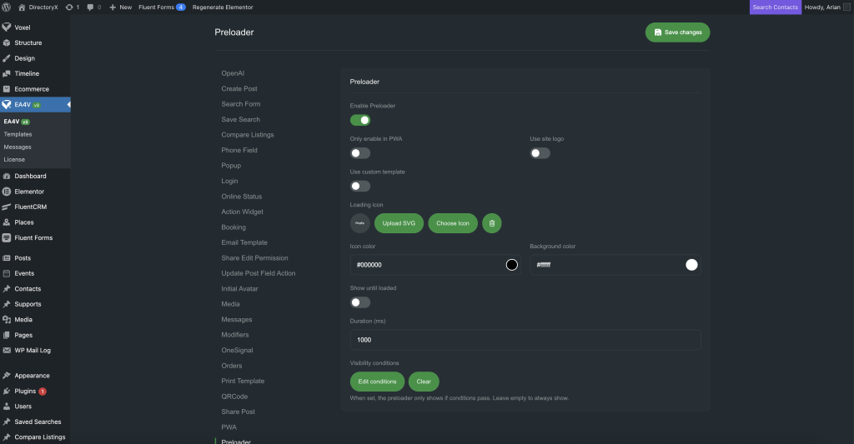This screenshot has width=854, height=444.
Task: Turn on Only enable in PWA
Action: coord(360,153)
